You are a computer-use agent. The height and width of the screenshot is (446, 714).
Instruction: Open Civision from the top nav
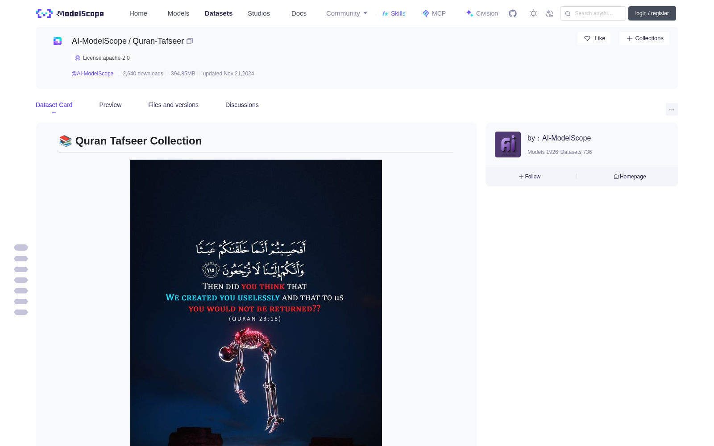point(482,13)
